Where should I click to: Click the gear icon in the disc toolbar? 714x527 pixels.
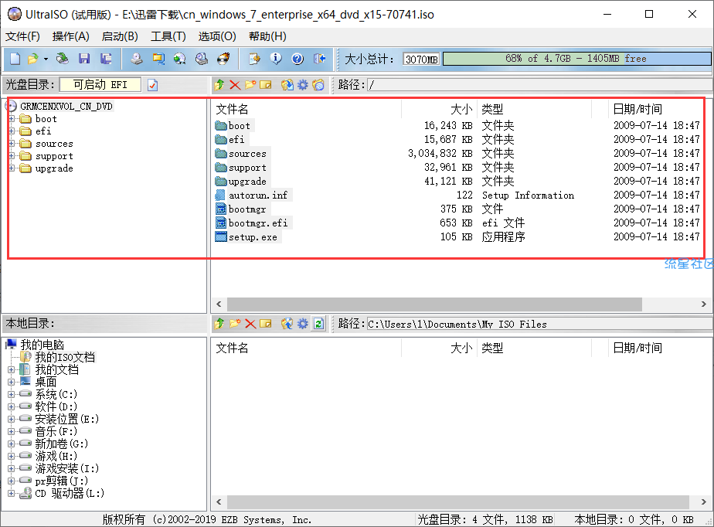(303, 85)
